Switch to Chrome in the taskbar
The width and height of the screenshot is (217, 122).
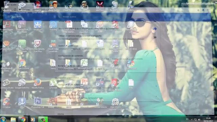pyautogui.click(x=23, y=119)
